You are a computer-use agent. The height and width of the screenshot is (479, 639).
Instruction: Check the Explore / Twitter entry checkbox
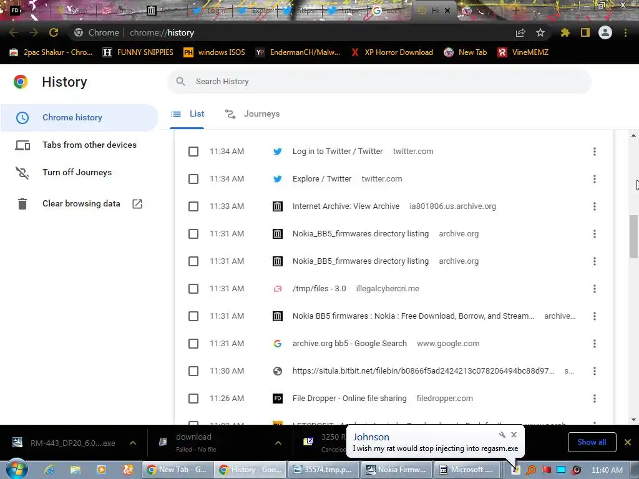coord(193,179)
